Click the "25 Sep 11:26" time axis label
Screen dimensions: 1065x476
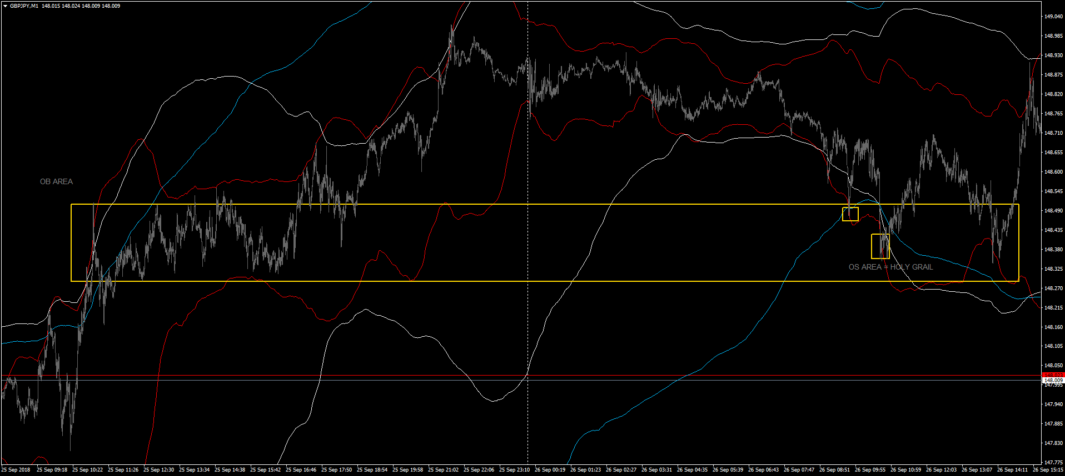(123, 470)
